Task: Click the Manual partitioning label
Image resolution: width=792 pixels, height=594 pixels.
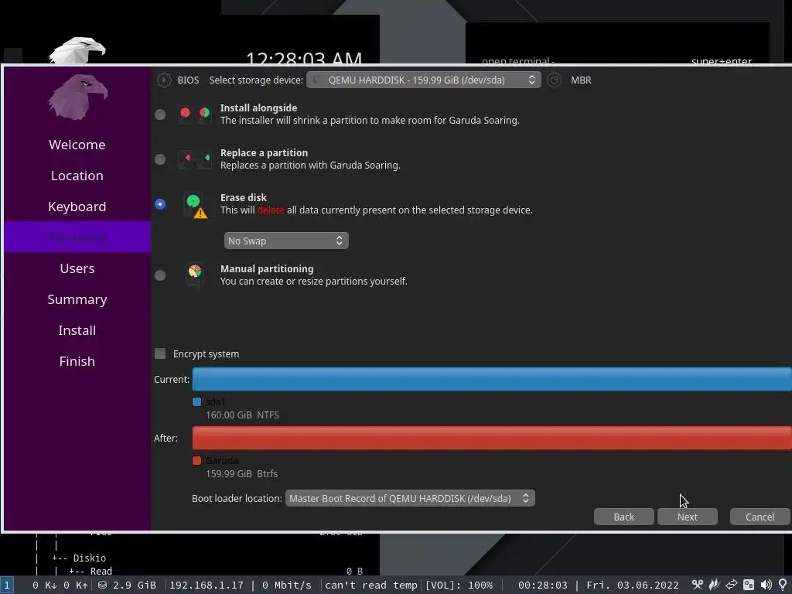Action: pyautogui.click(x=267, y=268)
